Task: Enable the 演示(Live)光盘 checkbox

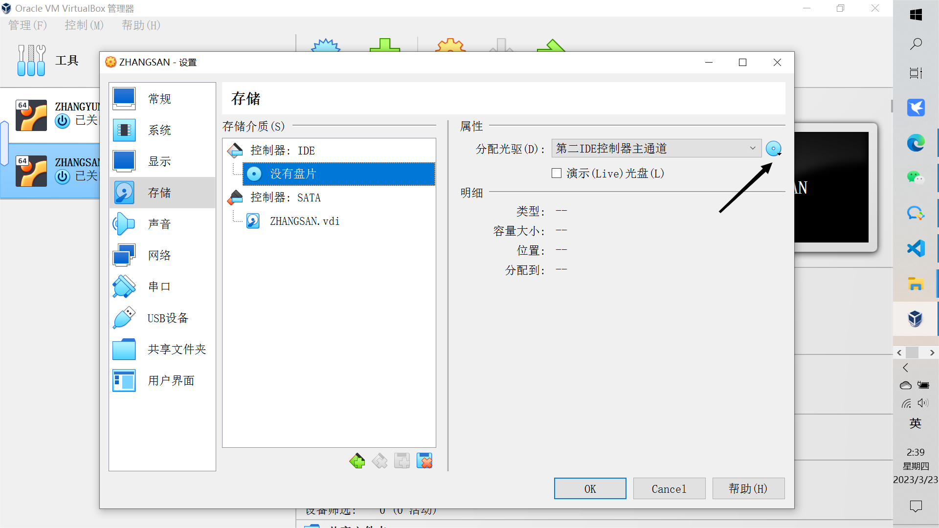Action: [557, 173]
